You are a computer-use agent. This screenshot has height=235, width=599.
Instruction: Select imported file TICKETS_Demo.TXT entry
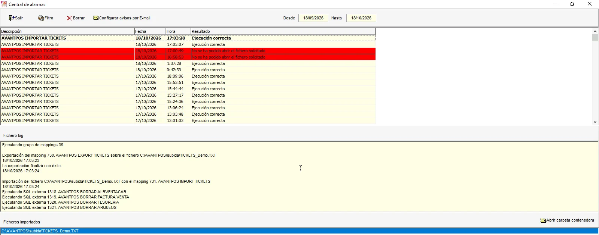[299, 231]
